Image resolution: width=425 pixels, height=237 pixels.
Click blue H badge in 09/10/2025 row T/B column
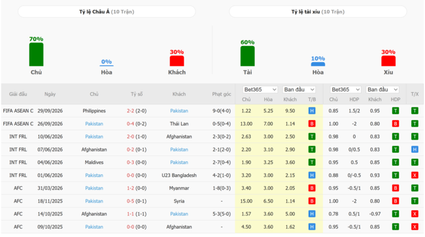(312, 227)
